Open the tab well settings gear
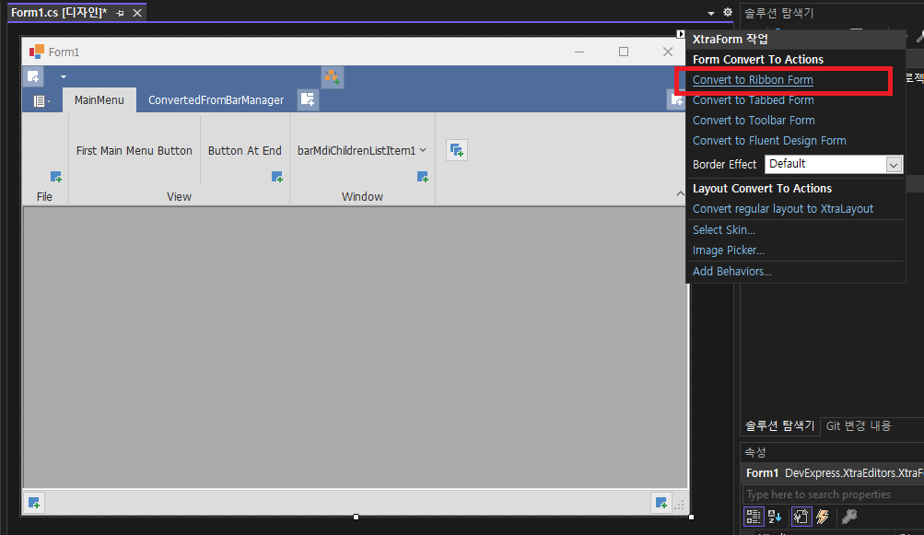The width and height of the screenshot is (924, 535). click(728, 12)
